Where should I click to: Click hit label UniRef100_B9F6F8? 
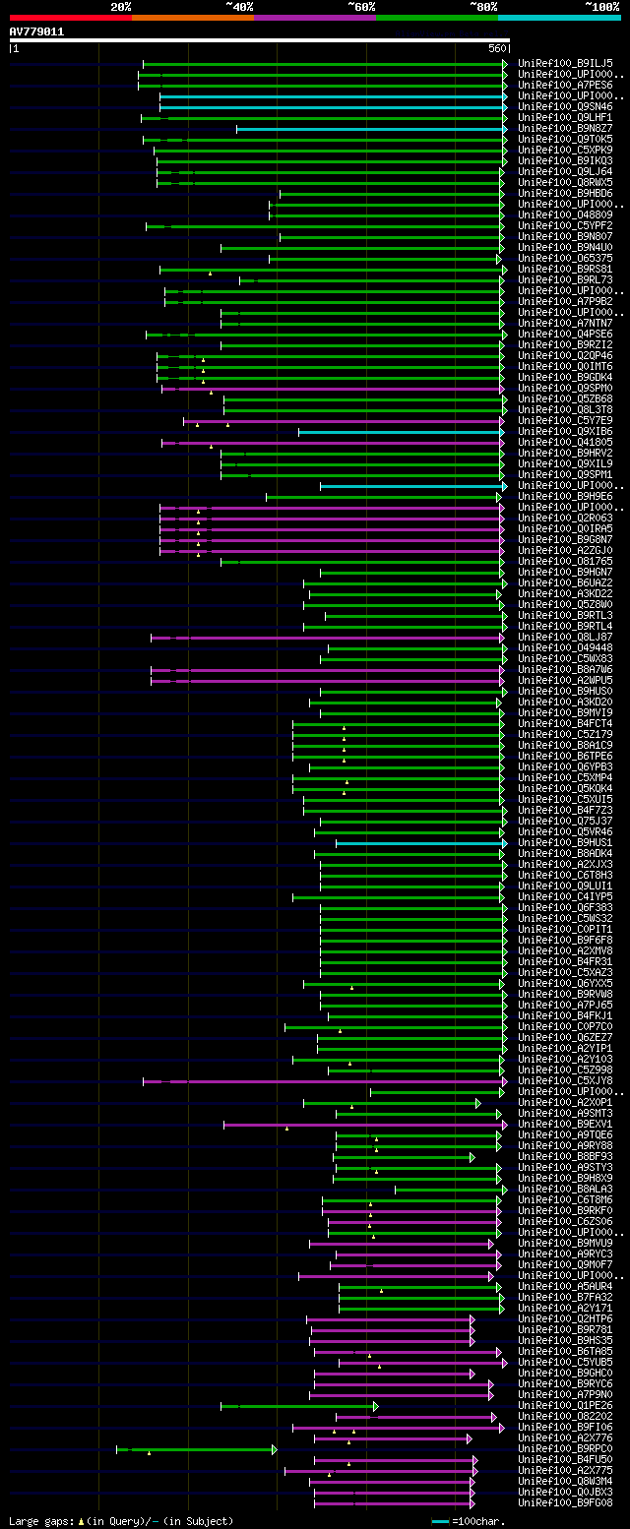[565, 940]
